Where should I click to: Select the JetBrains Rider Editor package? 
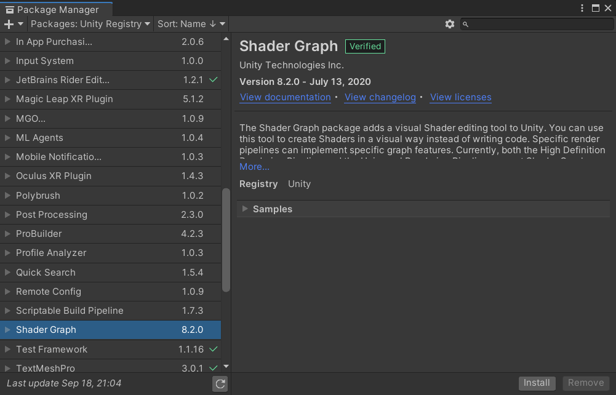(x=110, y=80)
